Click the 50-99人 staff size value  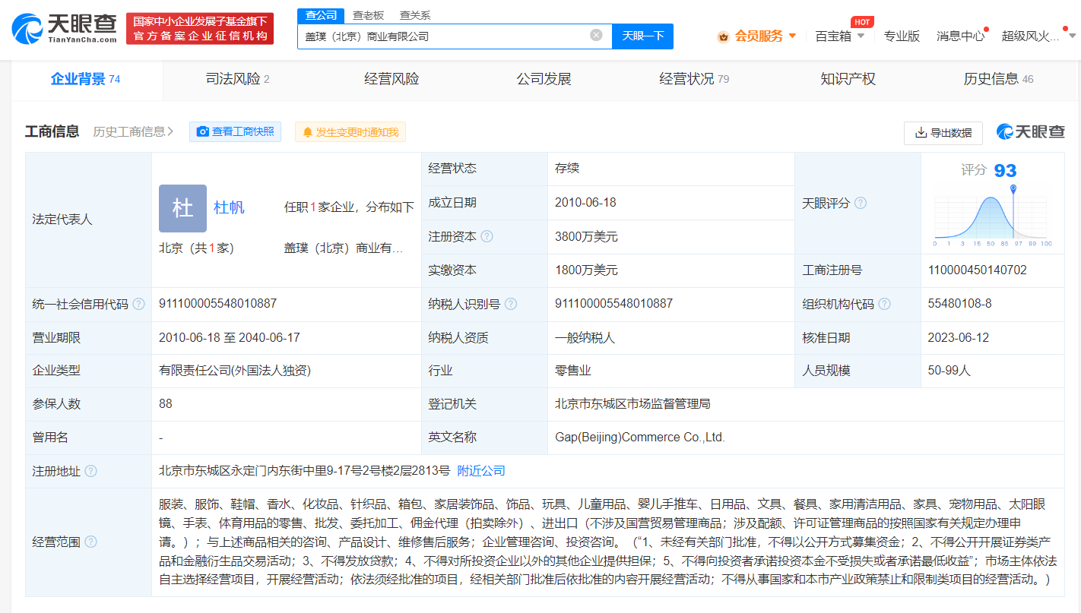click(949, 371)
